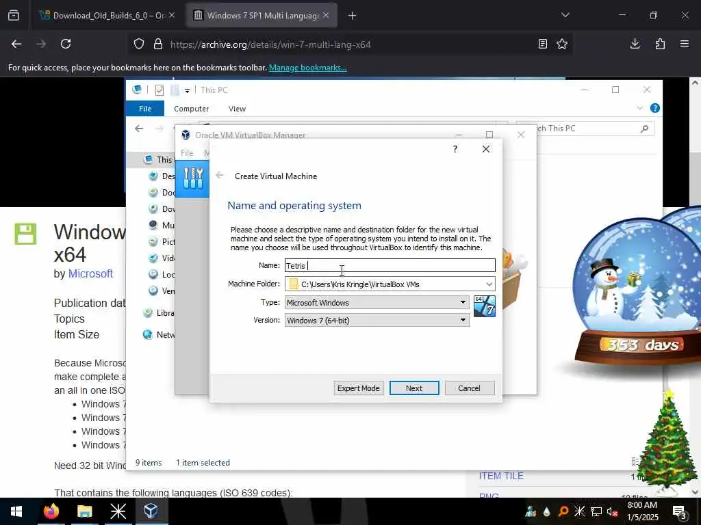
Task: Click the network tray icon
Action: click(x=596, y=511)
